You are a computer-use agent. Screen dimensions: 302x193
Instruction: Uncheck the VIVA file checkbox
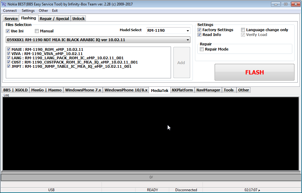point(8,54)
